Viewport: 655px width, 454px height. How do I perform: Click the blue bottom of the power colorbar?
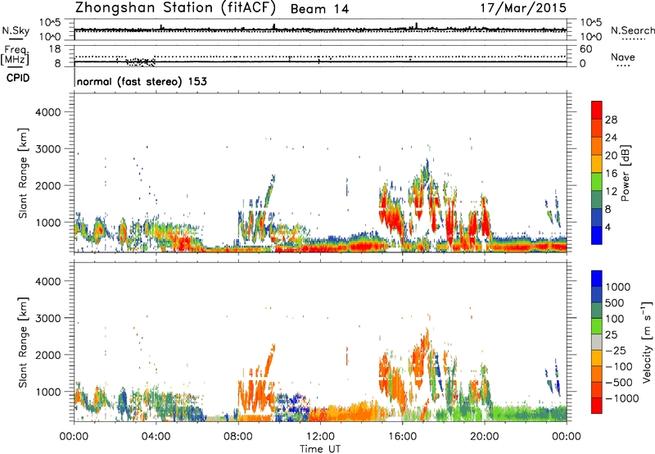click(597, 235)
